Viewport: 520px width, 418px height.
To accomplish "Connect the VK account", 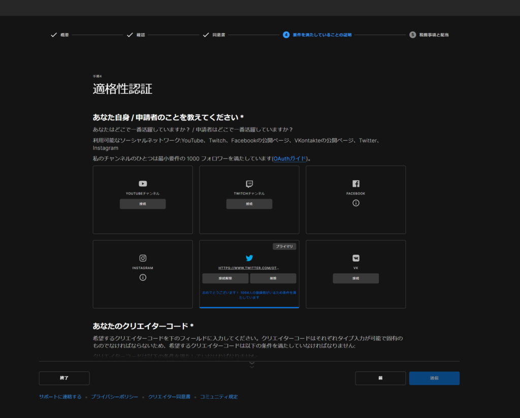I will pyautogui.click(x=356, y=278).
